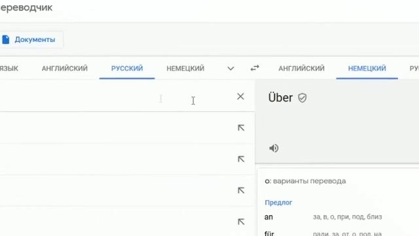Insert first suggestion using its arrow icon
The image size is (419, 236).
(x=241, y=128)
